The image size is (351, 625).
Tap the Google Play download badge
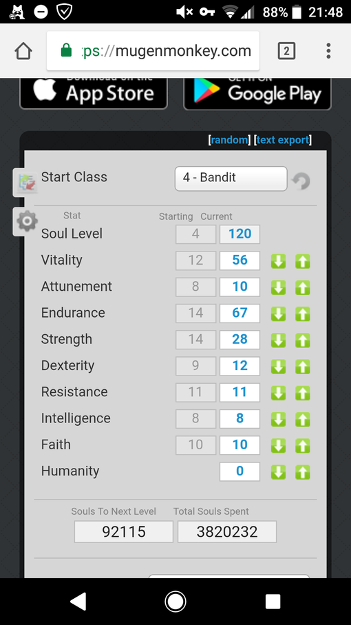[x=257, y=93]
